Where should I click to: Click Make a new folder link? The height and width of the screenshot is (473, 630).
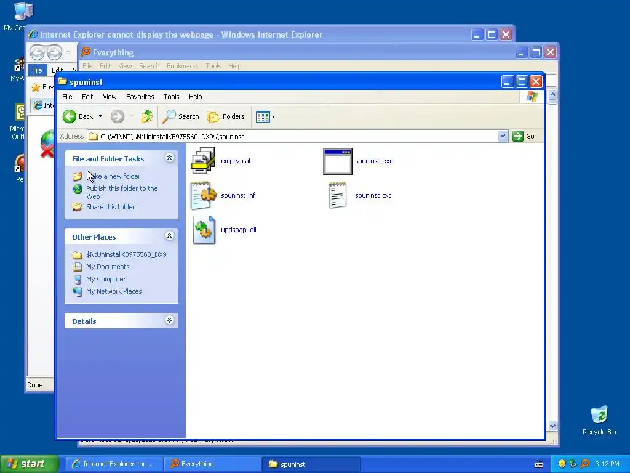pos(113,176)
